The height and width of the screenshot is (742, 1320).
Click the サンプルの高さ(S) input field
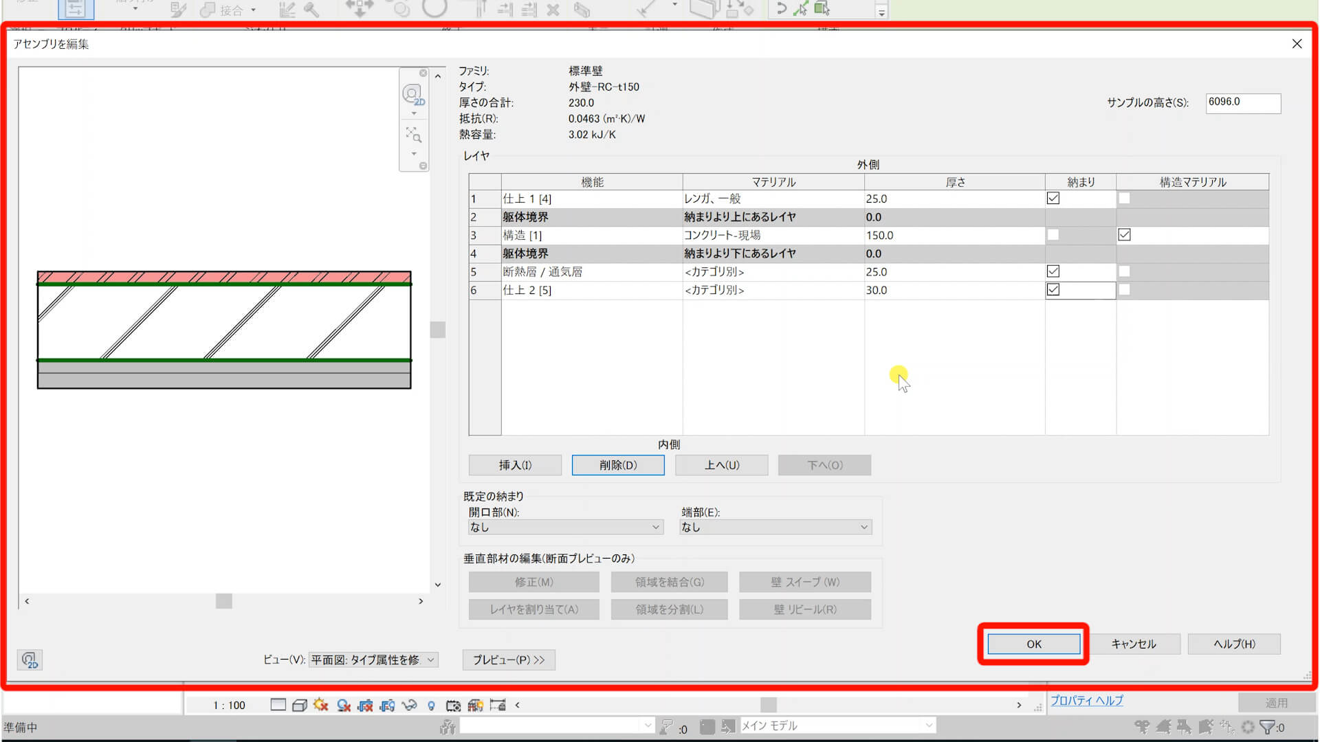click(1242, 102)
